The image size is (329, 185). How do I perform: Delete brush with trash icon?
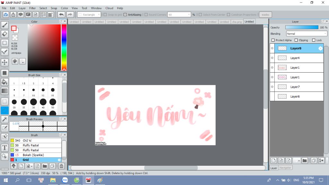coord(61,166)
